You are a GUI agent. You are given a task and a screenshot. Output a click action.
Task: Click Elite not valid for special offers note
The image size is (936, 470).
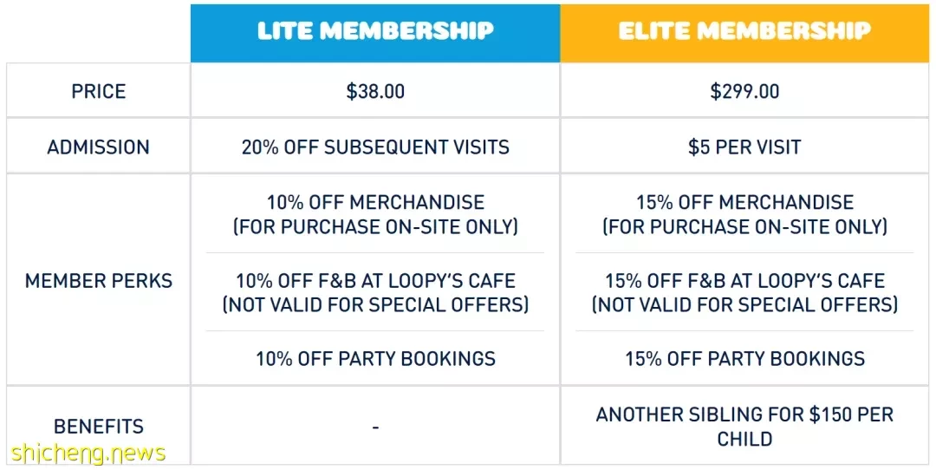pyautogui.click(x=744, y=304)
